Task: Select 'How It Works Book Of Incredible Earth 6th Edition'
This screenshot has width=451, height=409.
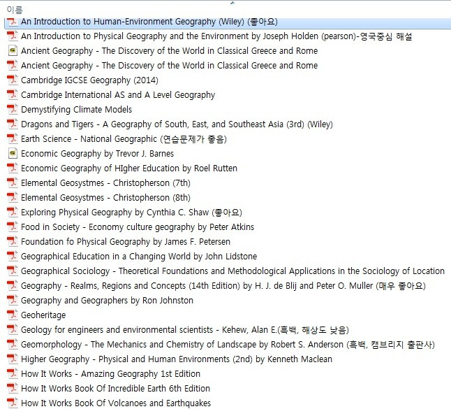Action: click(x=115, y=389)
